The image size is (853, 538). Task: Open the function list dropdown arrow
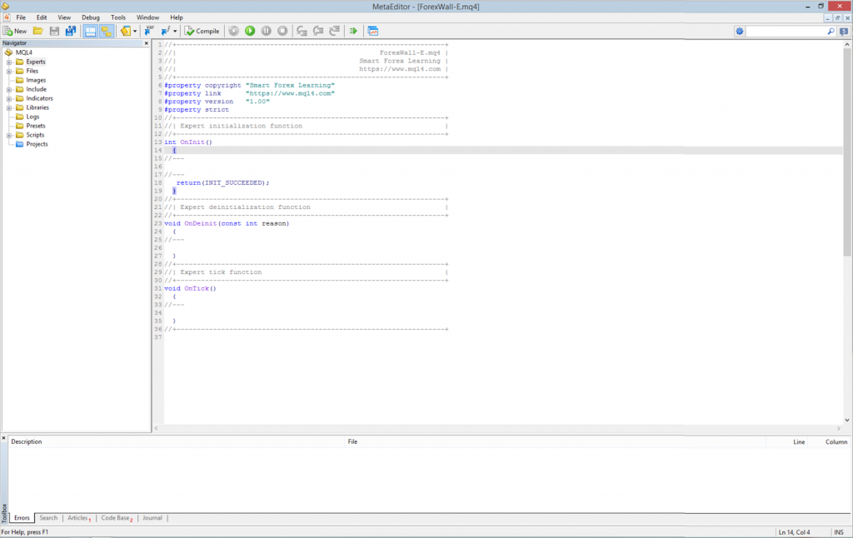[176, 31]
